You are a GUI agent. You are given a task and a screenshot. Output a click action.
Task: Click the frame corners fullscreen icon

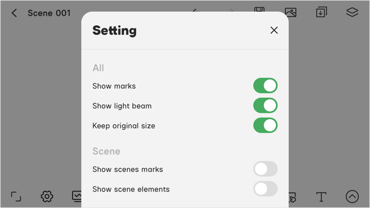(16, 197)
